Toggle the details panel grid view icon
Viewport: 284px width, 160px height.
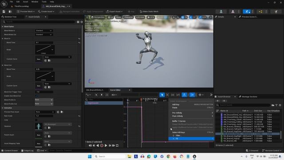[78, 22]
